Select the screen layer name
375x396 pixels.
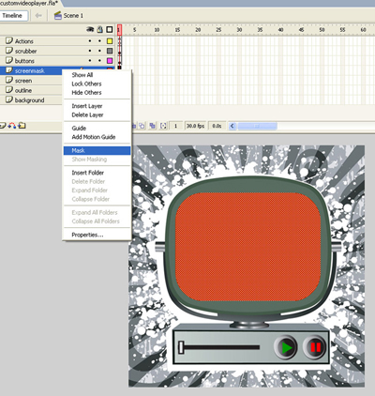[x=23, y=81]
